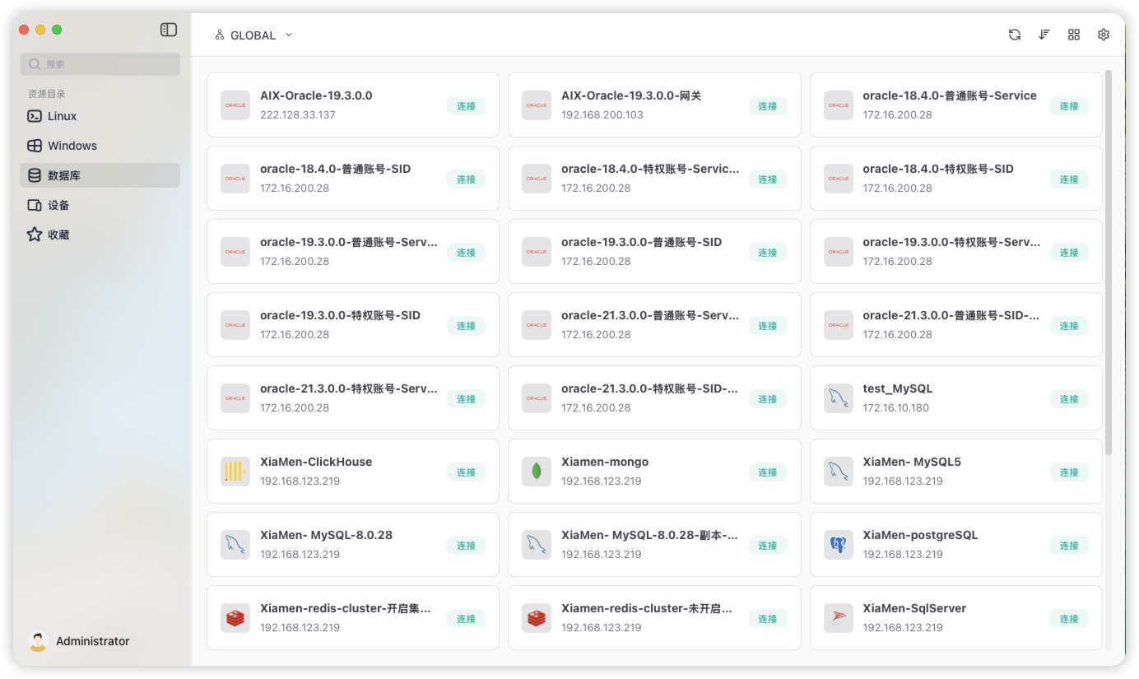This screenshot has width=1139, height=679.
Task: Refresh the resource list
Action: 1014,35
